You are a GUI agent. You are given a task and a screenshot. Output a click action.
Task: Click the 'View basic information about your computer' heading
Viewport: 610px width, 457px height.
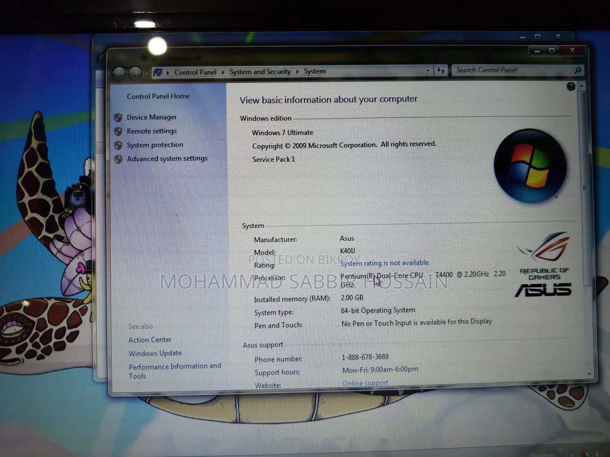[329, 100]
